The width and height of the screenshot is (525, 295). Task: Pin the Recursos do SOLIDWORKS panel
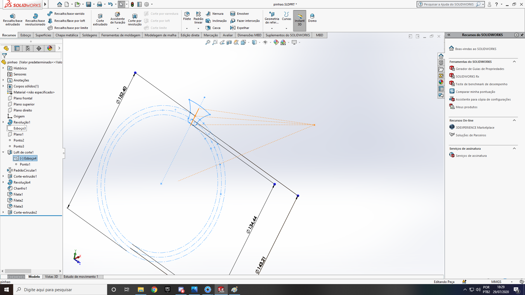pos(522,35)
